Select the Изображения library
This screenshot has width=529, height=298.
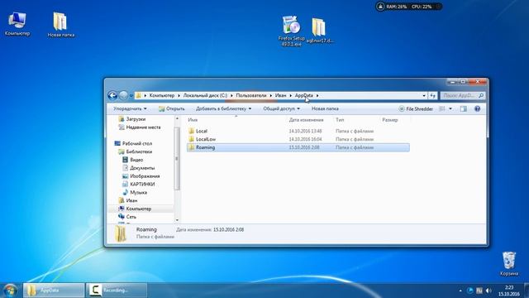145,176
